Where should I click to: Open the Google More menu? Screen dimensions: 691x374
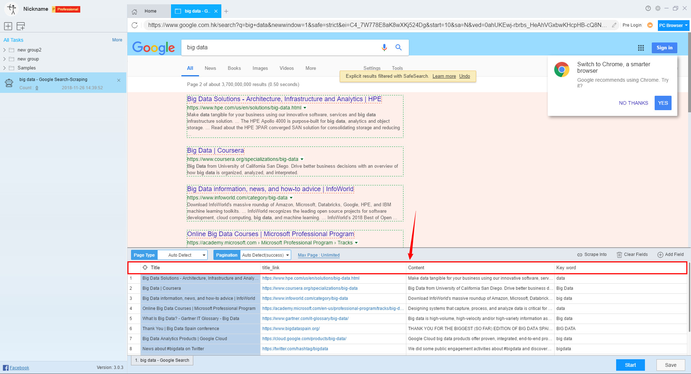pos(311,68)
